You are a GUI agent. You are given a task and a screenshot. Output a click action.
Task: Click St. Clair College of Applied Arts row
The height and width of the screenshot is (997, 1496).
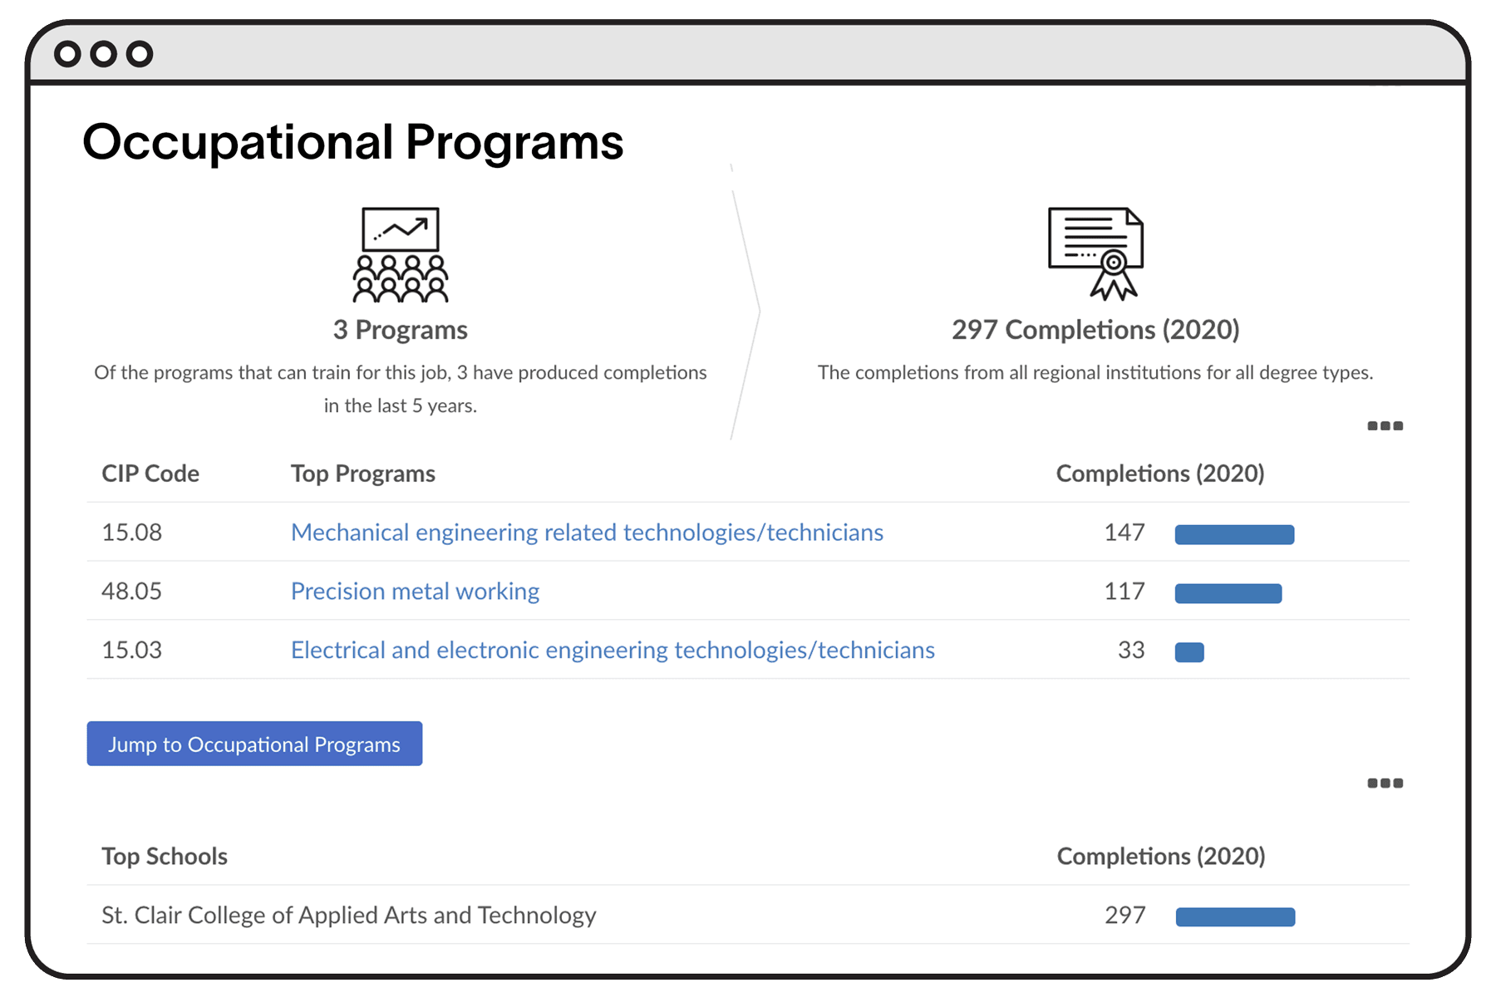tap(748, 915)
